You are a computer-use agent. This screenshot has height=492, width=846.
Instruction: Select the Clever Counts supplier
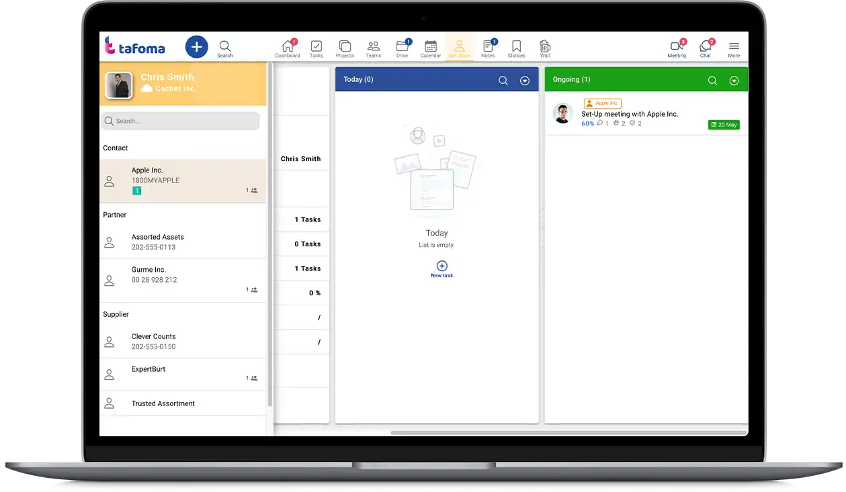coord(183,341)
